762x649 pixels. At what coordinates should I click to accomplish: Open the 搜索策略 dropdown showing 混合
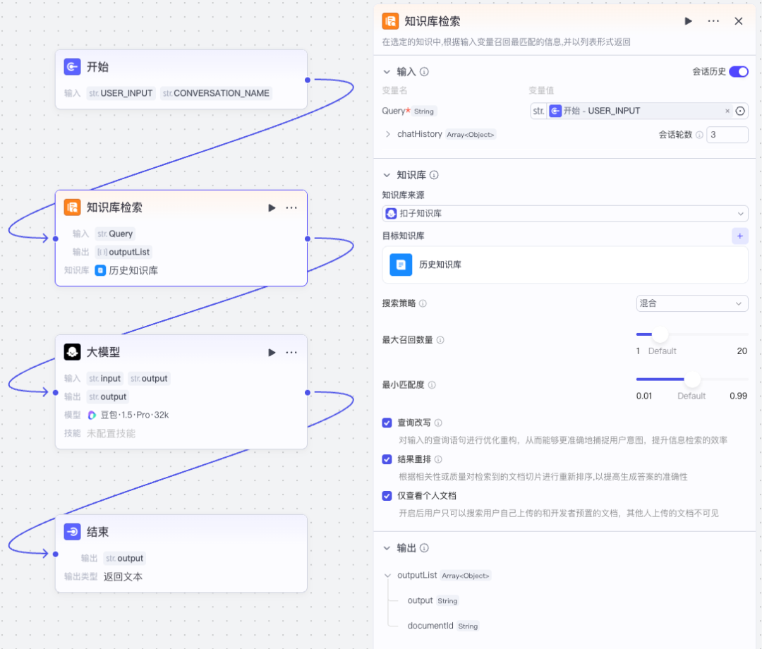(691, 303)
